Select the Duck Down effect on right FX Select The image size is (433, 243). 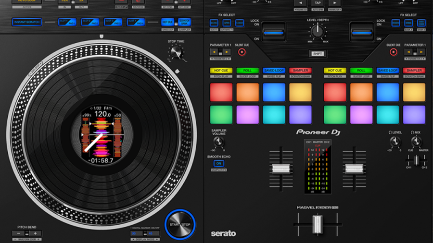point(421,23)
